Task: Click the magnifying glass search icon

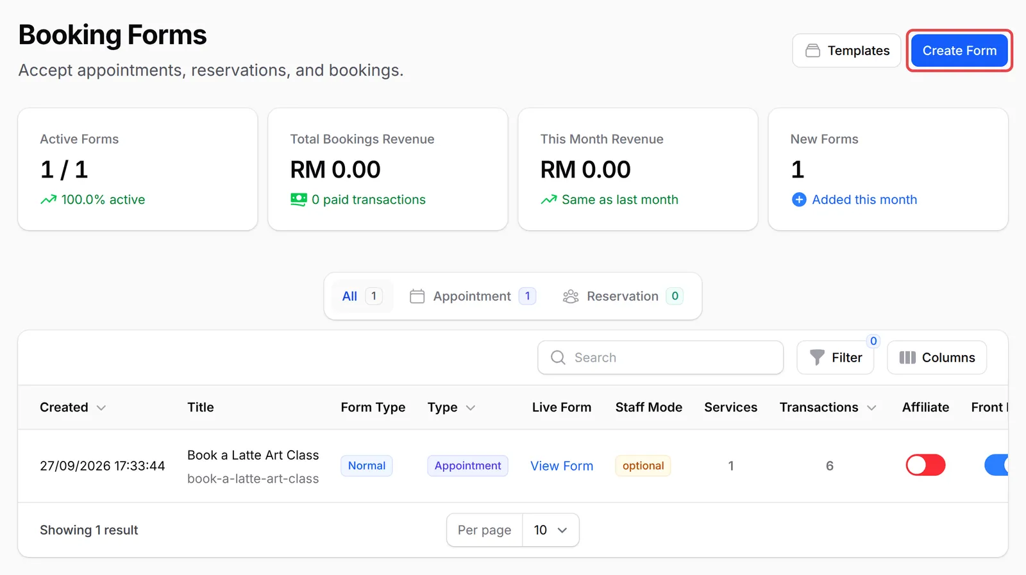Action: point(558,358)
